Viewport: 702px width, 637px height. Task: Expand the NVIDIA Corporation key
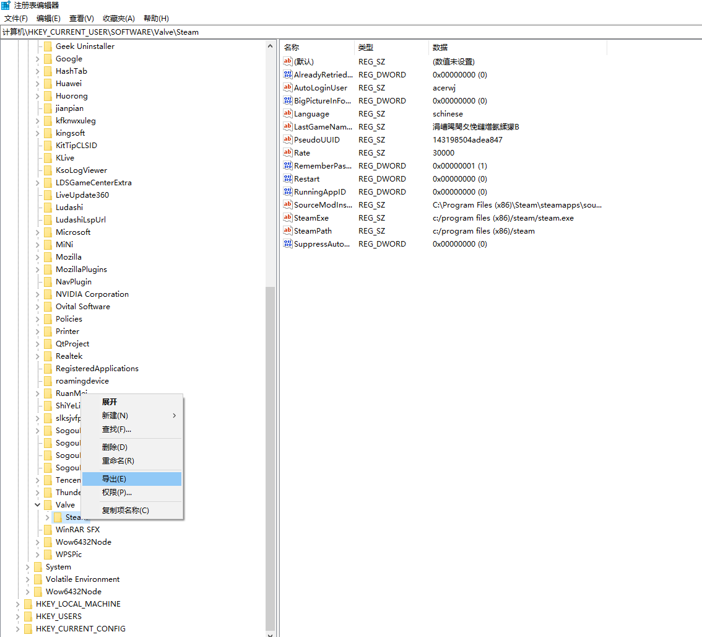(38, 294)
